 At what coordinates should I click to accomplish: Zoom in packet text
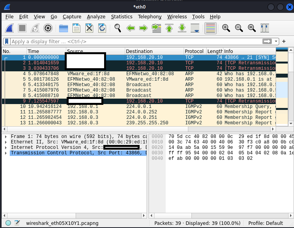click(x=226, y=28)
